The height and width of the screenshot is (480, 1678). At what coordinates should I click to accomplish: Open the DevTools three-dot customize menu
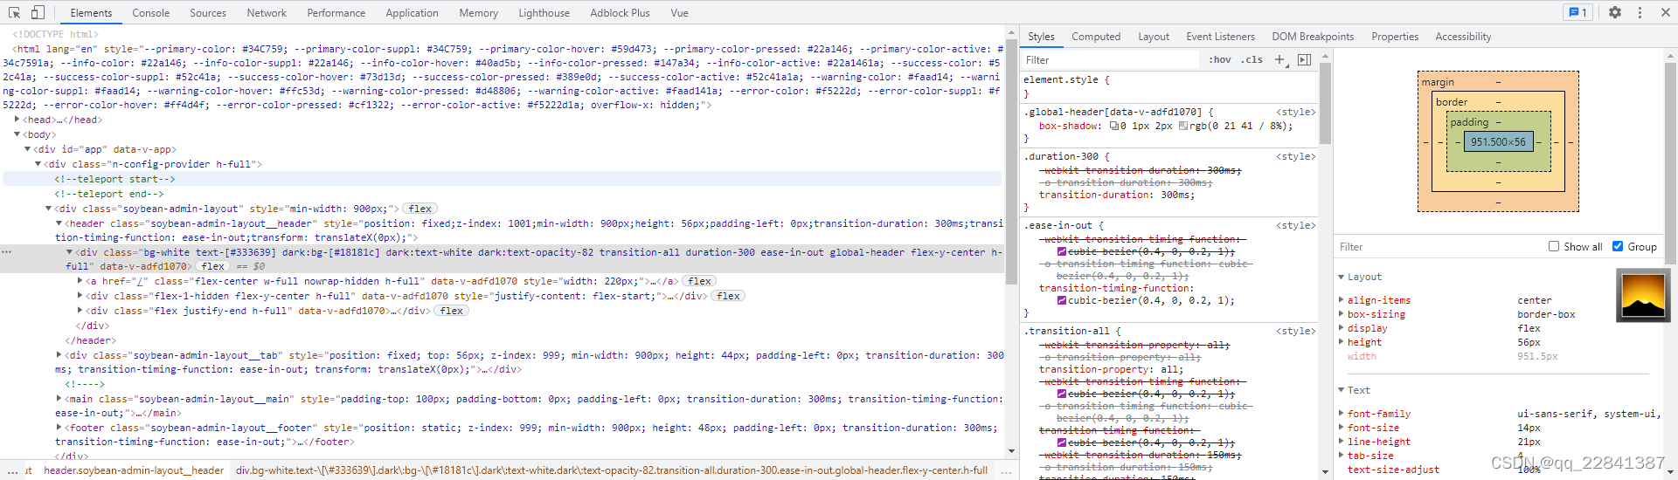[1640, 12]
